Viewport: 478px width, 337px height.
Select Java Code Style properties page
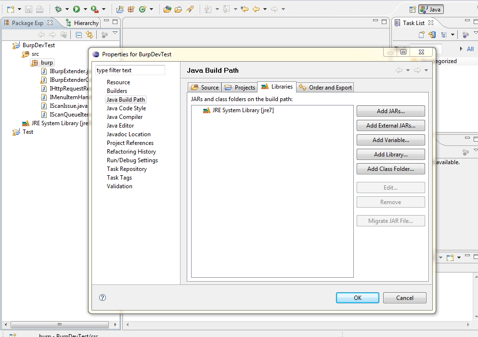click(x=126, y=108)
